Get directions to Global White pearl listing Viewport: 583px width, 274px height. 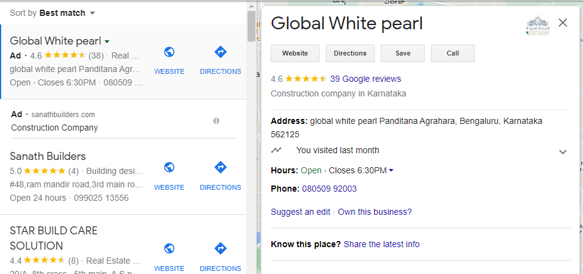click(x=221, y=52)
